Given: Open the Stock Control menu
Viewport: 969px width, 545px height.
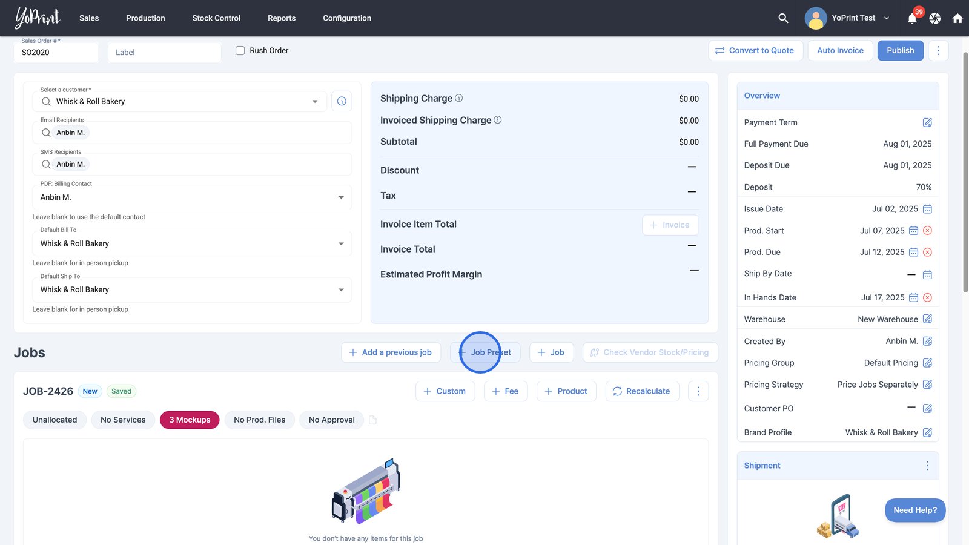Looking at the screenshot, I should pos(216,18).
